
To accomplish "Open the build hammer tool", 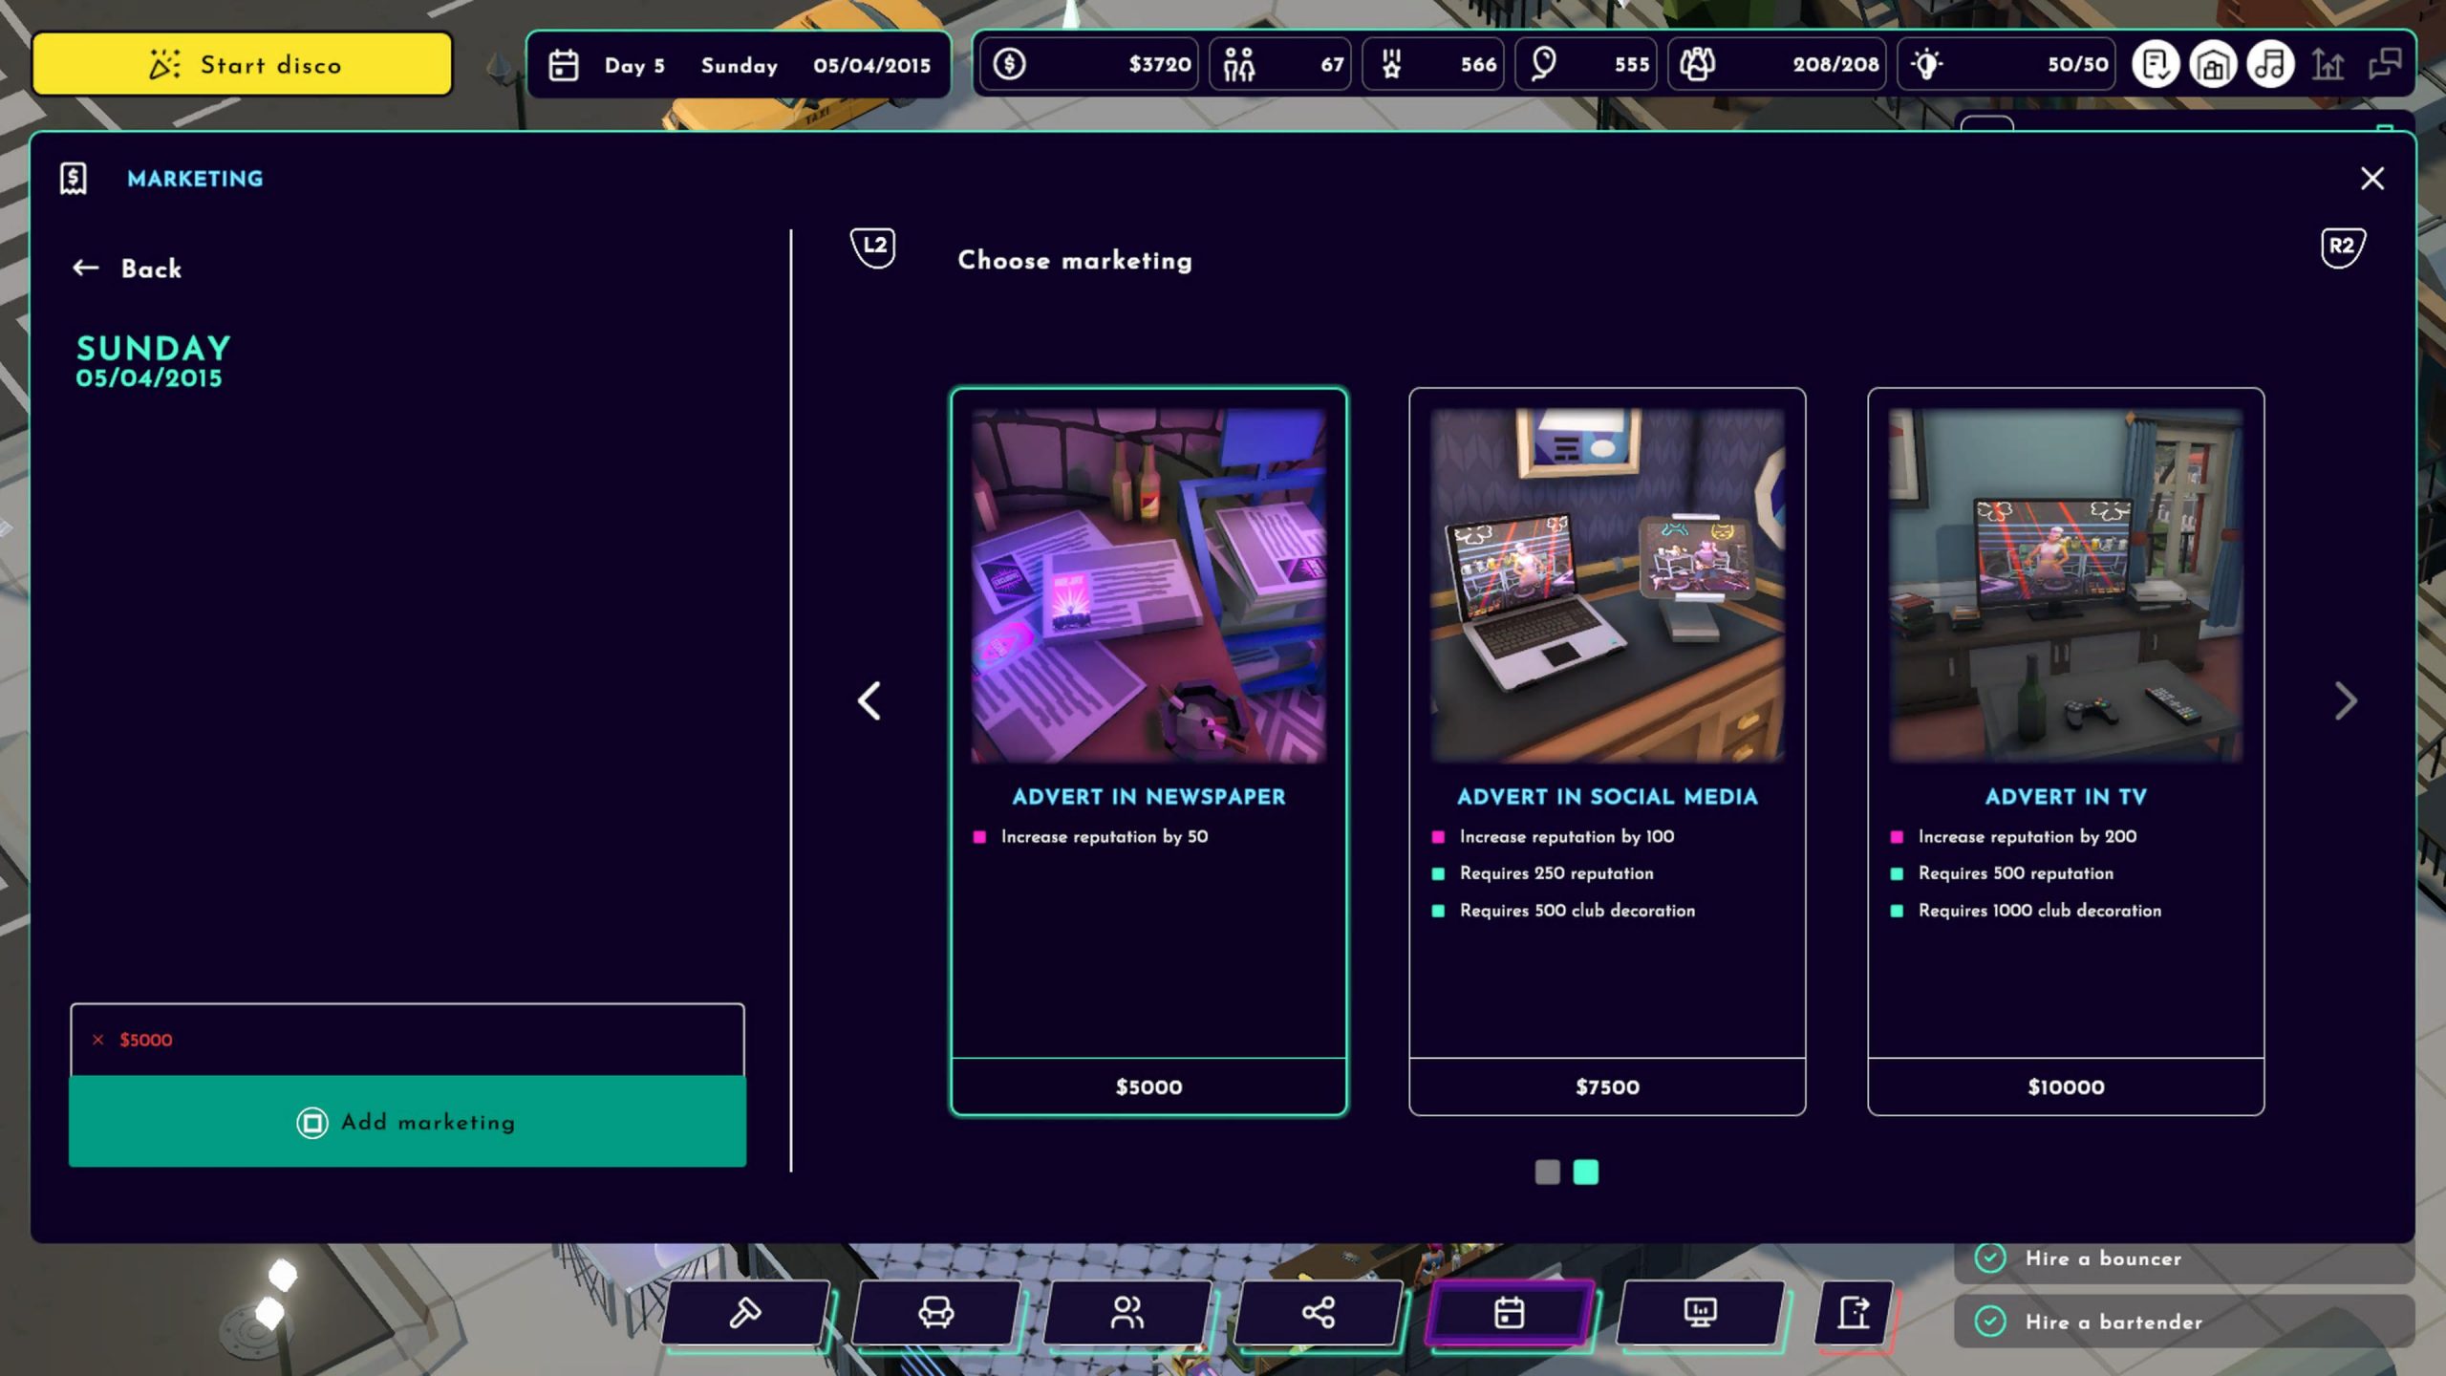I will tap(745, 1312).
